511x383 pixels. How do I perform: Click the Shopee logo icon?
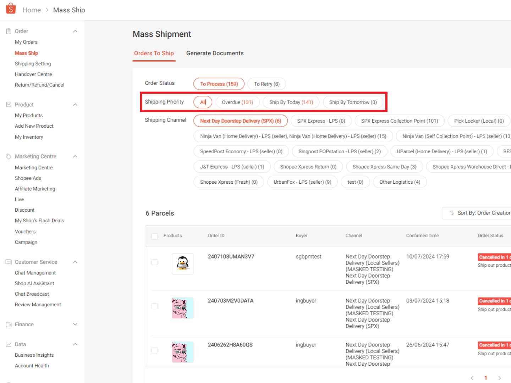11,9
